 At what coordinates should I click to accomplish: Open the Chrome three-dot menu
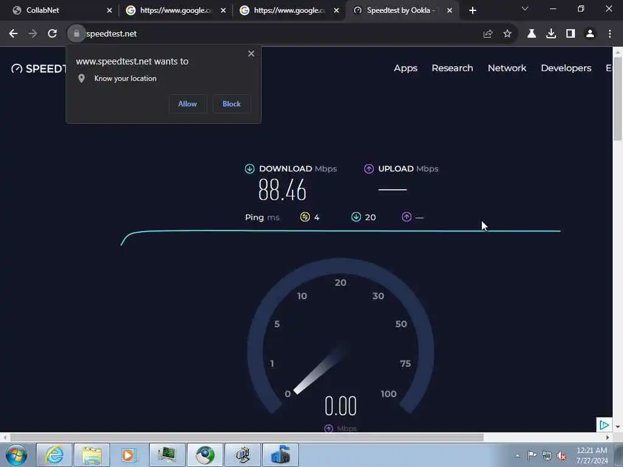coord(610,34)
